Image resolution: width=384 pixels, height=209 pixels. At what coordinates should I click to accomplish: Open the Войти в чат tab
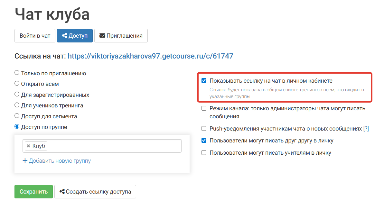coord(35,35)
